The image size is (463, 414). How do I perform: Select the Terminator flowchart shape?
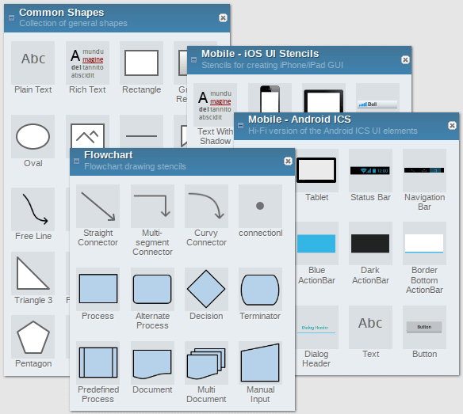coord(260,289)
